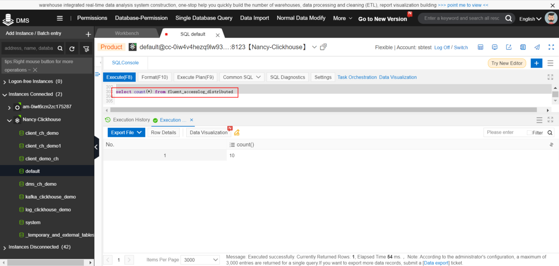The height and width of the screenshot is (266, 559).
Task: Click the global search magnifier icon
Action: 508,19
